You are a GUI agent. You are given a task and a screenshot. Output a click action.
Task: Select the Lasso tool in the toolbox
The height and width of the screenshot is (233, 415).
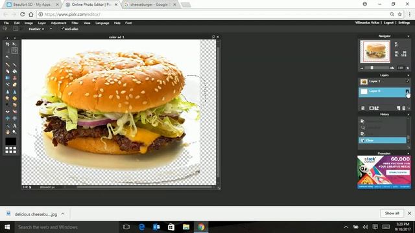(14, 50)
